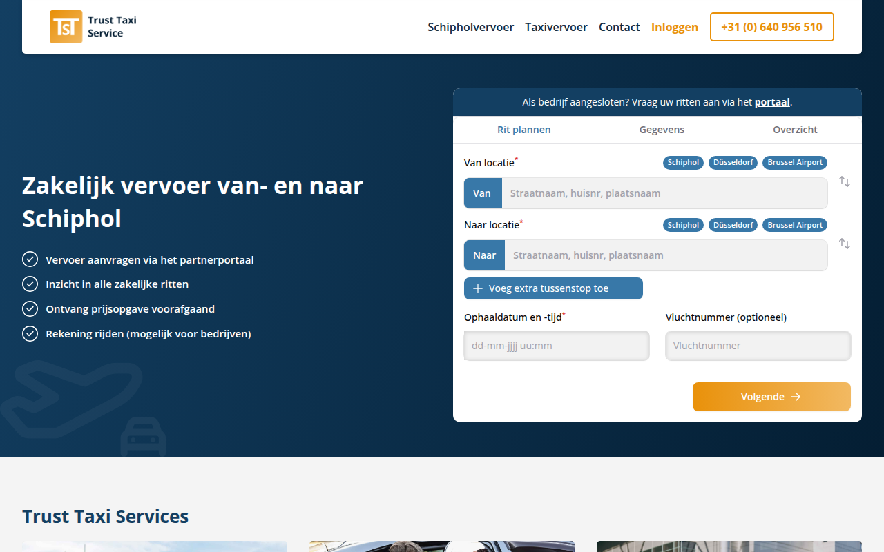Click Vluchtnummer input field
The image size is (884, 552).
click(758, 346)
